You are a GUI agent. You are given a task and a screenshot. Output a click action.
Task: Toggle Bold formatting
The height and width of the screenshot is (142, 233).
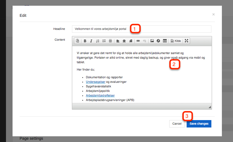click(x=85, y=41)
